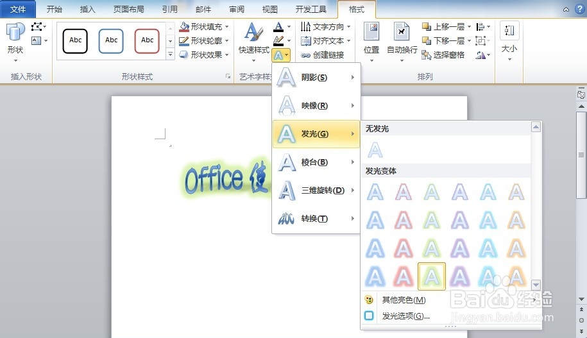
Task: Open shape styles dialog launcher
Action: click(228, 76)
